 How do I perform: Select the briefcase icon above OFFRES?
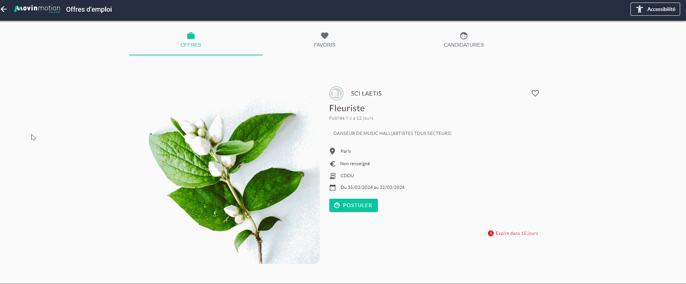click(x=191, y=36)
